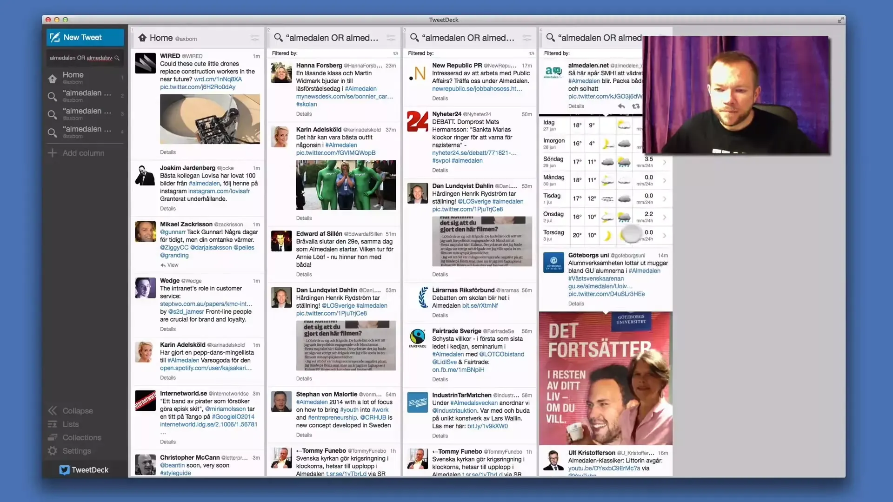Click Hanna Forsberg's profile picture
The image size is (893, 502).
click(281, 72)
